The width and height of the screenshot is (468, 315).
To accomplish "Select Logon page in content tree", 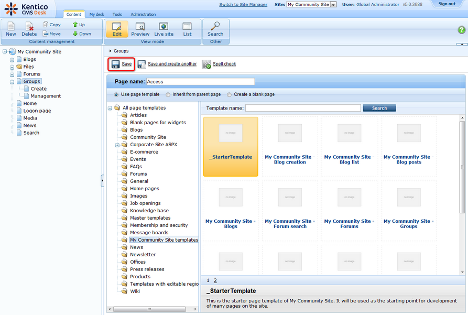I will point(37,111).
